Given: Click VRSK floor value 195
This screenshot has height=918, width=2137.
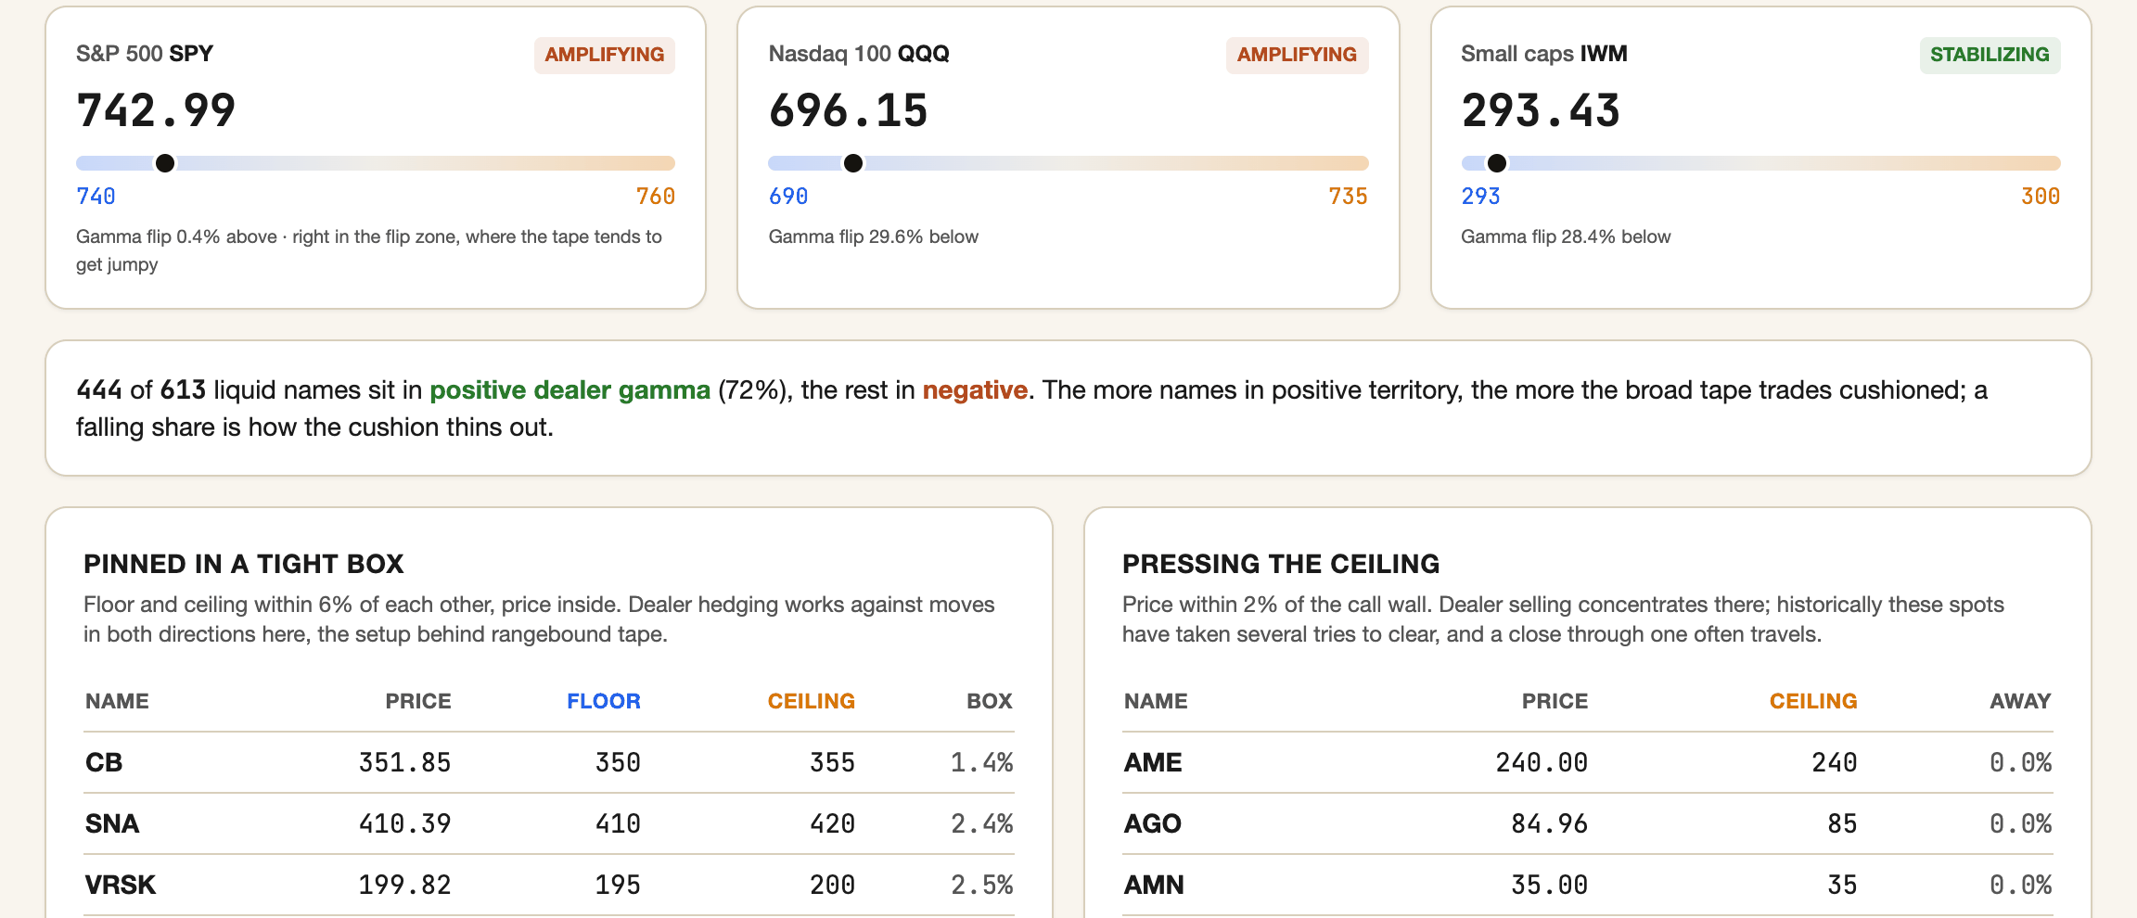Looking at the screenshot, I should click(618, 885).
